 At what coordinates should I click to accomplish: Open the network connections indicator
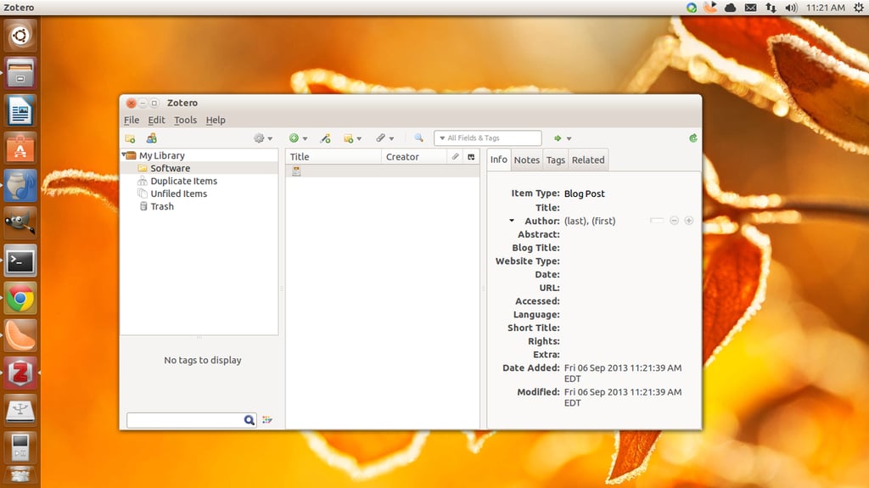771,8
